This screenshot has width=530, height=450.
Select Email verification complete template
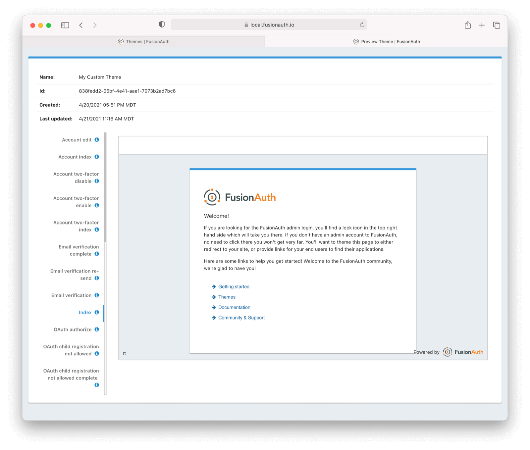[x=79, y=250]
